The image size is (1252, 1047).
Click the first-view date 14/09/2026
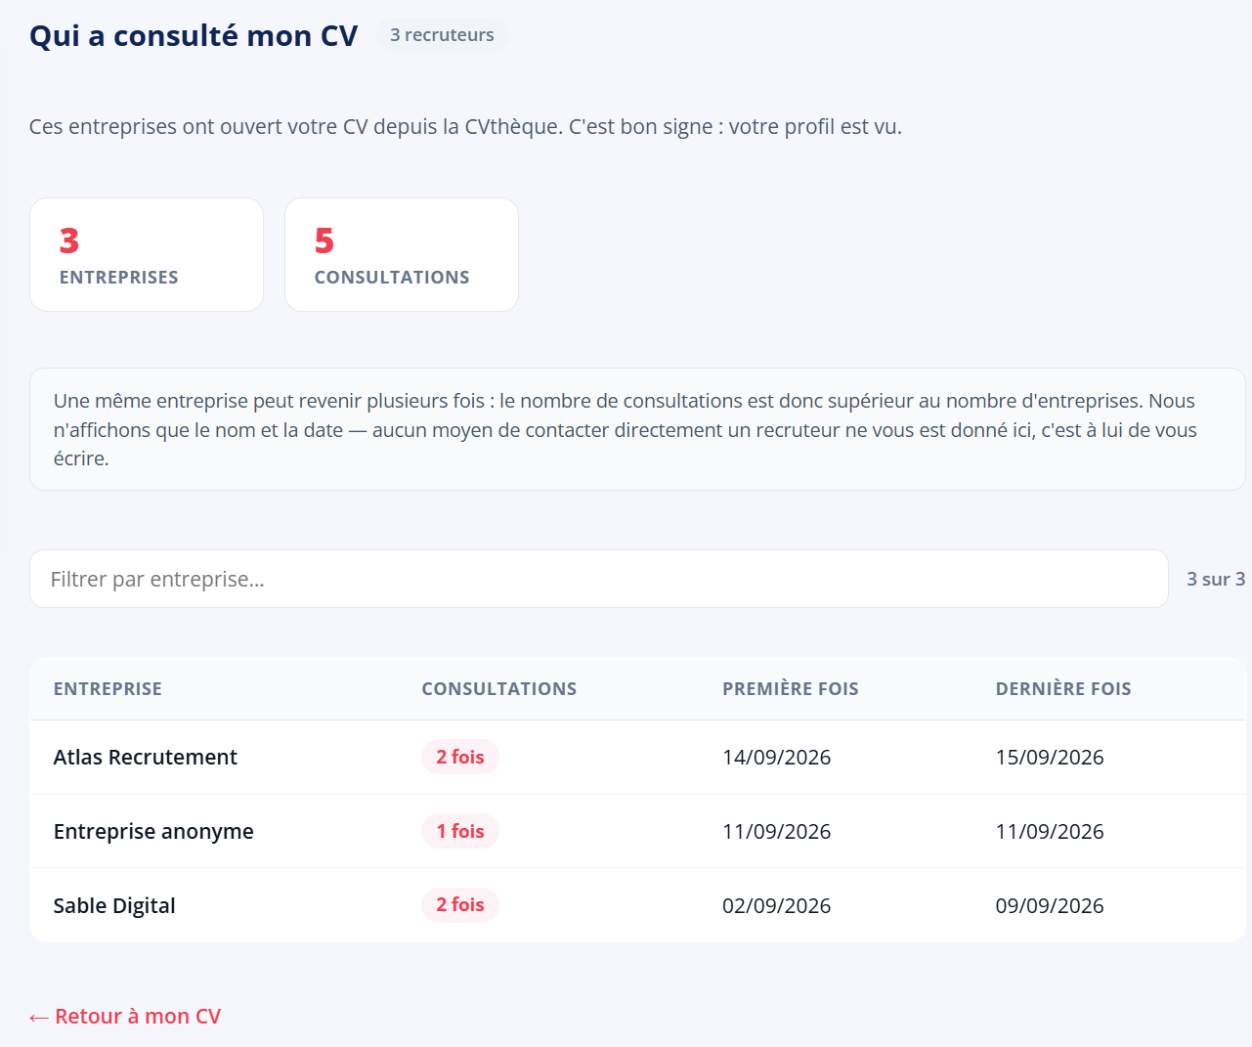pyautogui.click(x=777, y=758)
